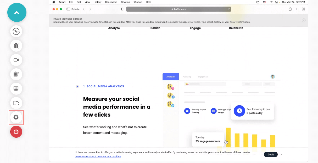Open the Safari menu
This screenshot has height=163, width=318.
pyautogui.click(x=62, y=2)
